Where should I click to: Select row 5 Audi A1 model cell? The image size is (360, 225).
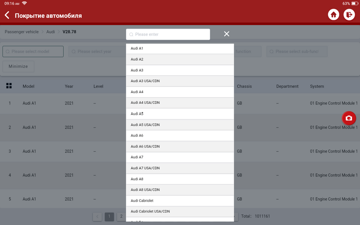[x=29, y=199]
